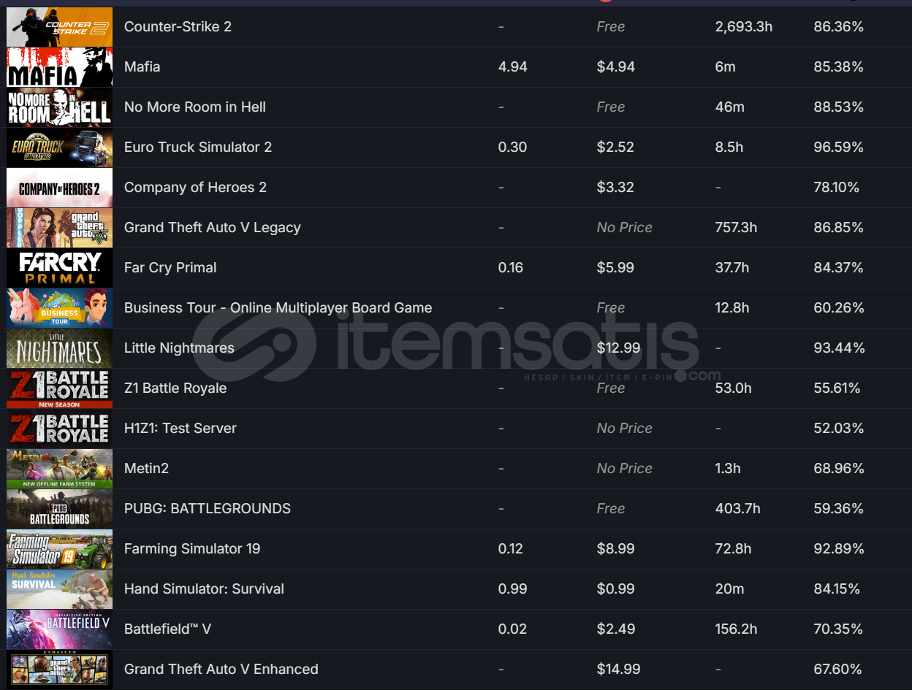Click the H1Z1: Test Server row name
912x690 pixels.
180,429
